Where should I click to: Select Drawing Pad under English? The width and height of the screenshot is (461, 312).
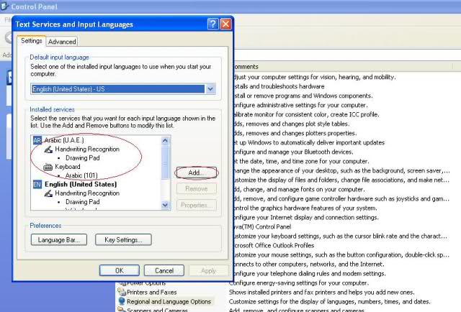(83, 202)
